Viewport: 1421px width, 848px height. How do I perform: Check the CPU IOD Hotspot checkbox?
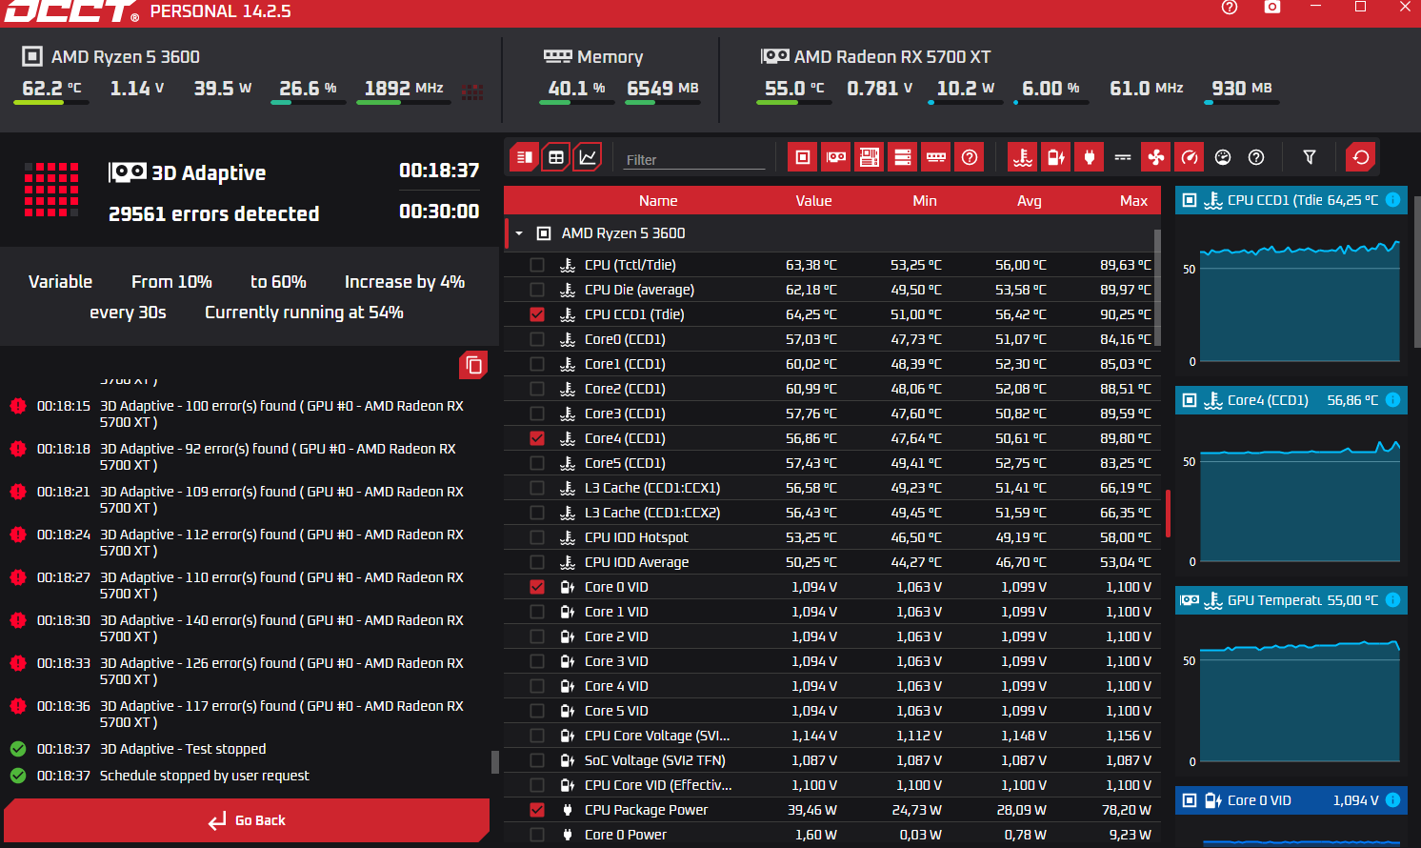pos(537,537)
